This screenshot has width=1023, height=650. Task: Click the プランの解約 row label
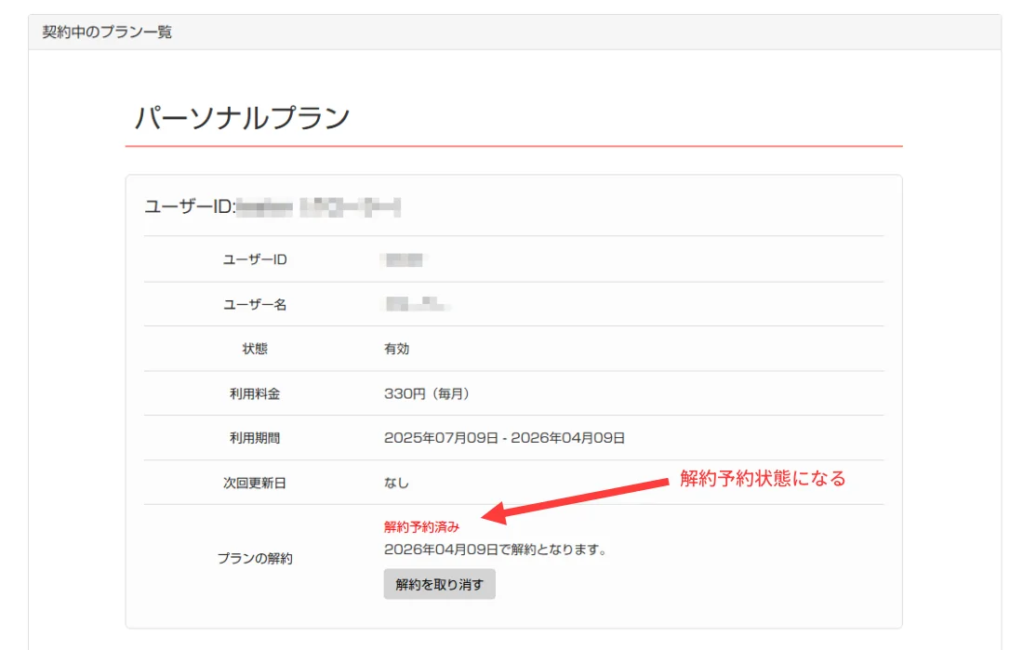point(255,558)
